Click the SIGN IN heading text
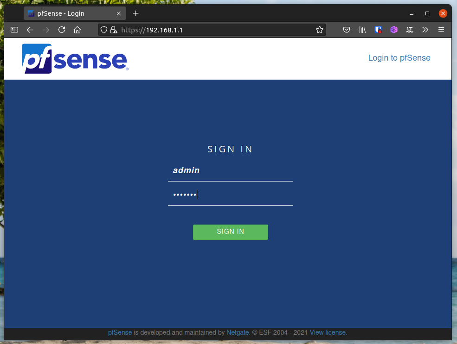Screen dimensions: 457x344 (x=230, y=149)
